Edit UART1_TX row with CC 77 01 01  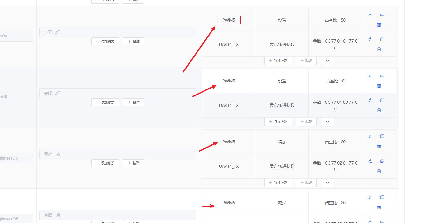[370, 39]
